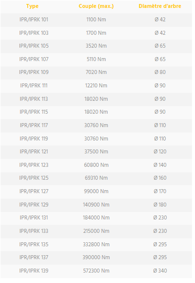Select the IPR/IPRK 109 type cell

tap(34, 72)
